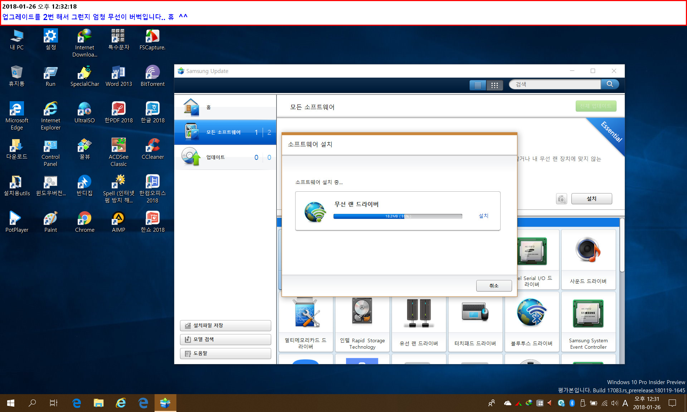
Task: Open SpecialChar desktop icon
Action: 84,76
